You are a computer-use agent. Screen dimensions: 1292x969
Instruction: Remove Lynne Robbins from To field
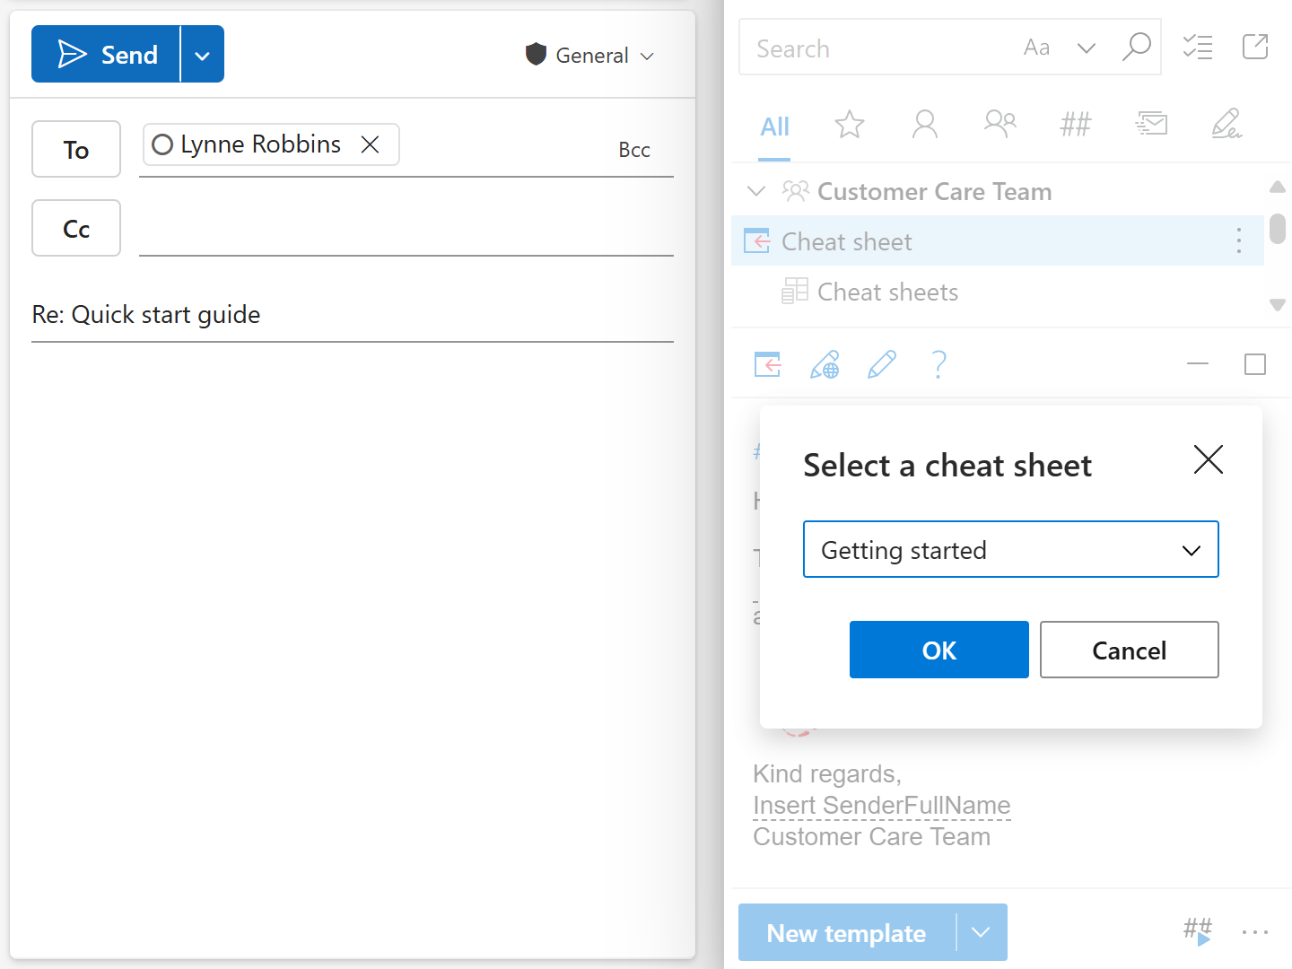[371, 144]
